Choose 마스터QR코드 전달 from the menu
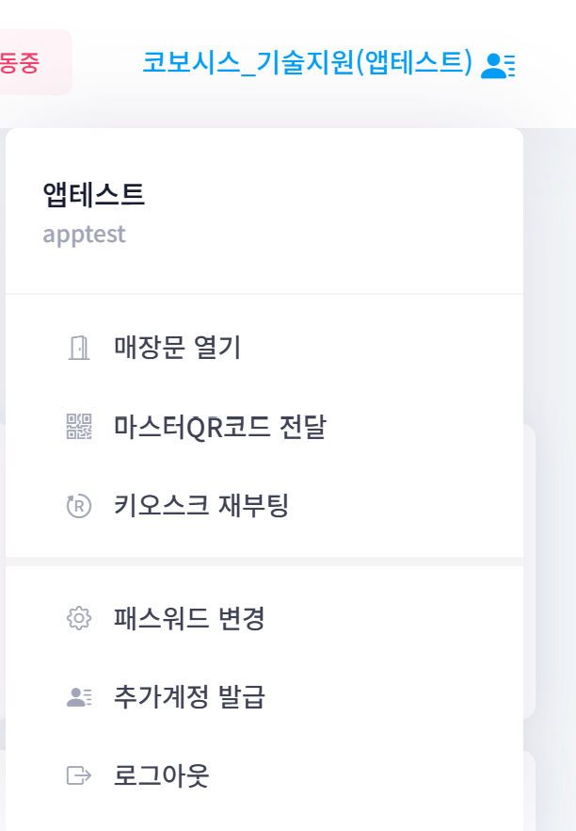The width and height of the screenshot is (576, 831). point(219,427)
